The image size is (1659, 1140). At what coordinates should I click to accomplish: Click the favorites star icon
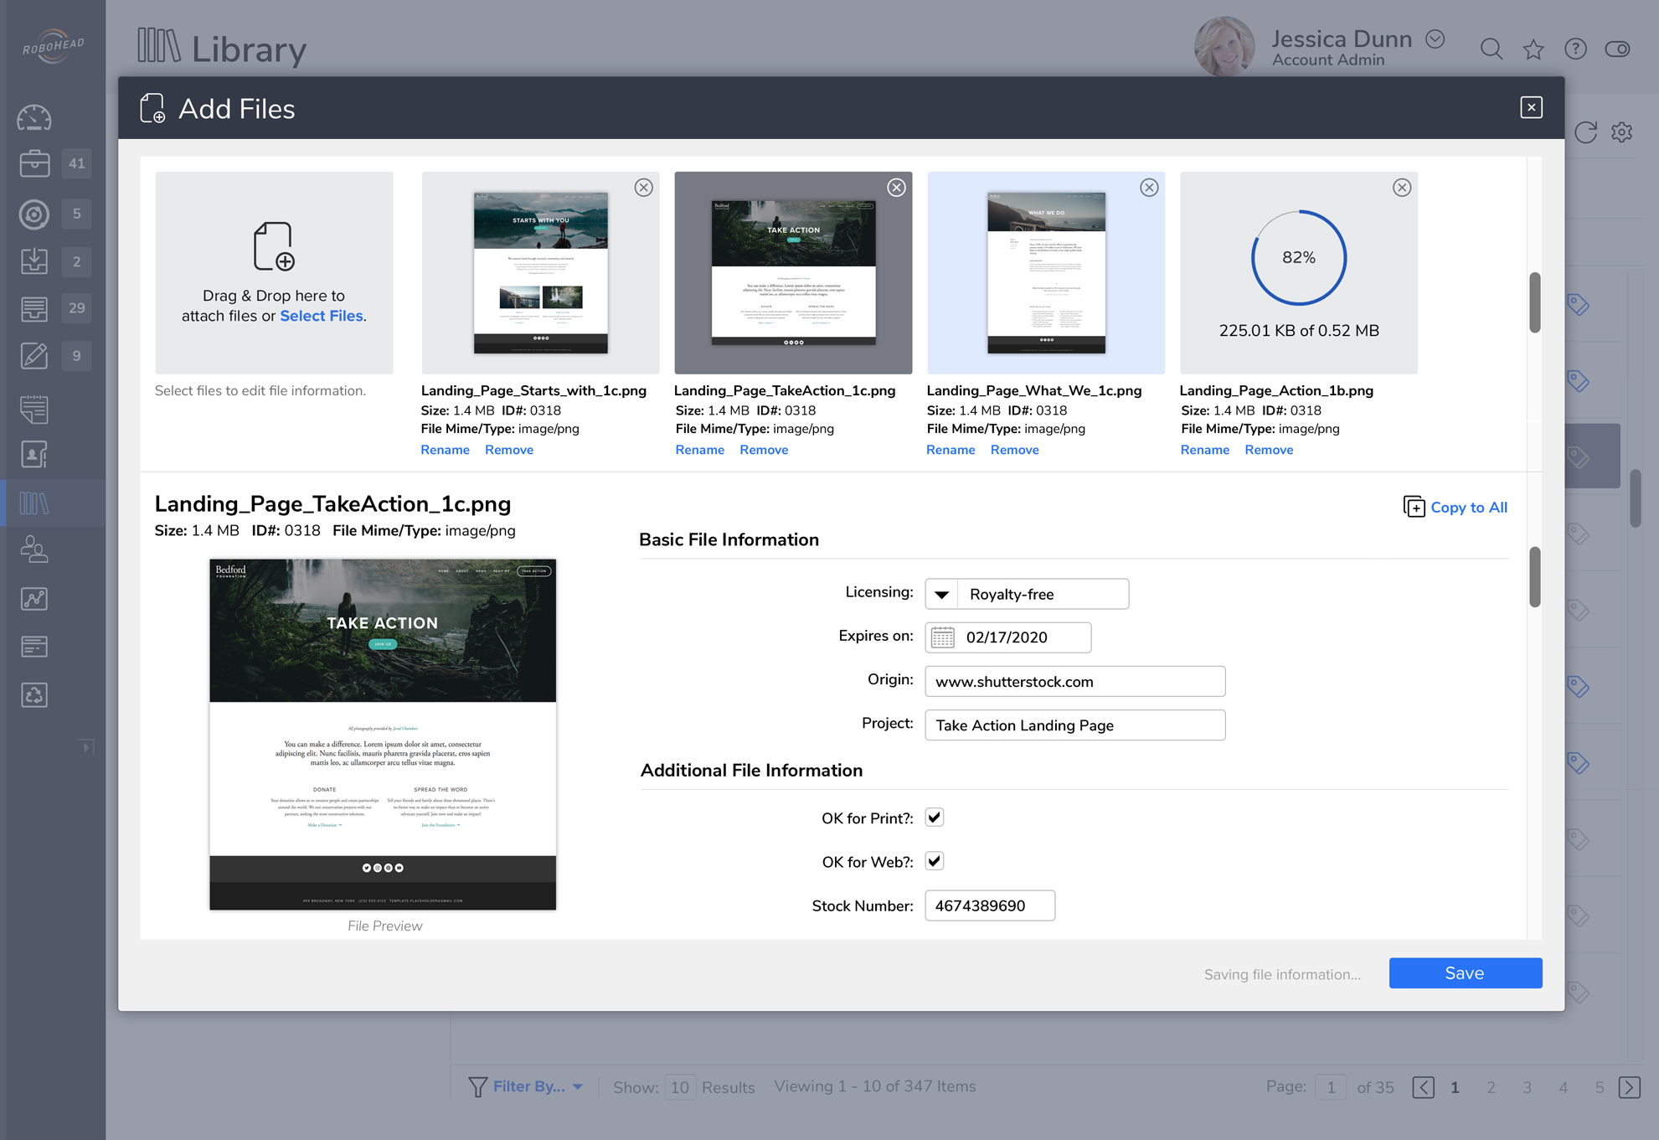1533,49
